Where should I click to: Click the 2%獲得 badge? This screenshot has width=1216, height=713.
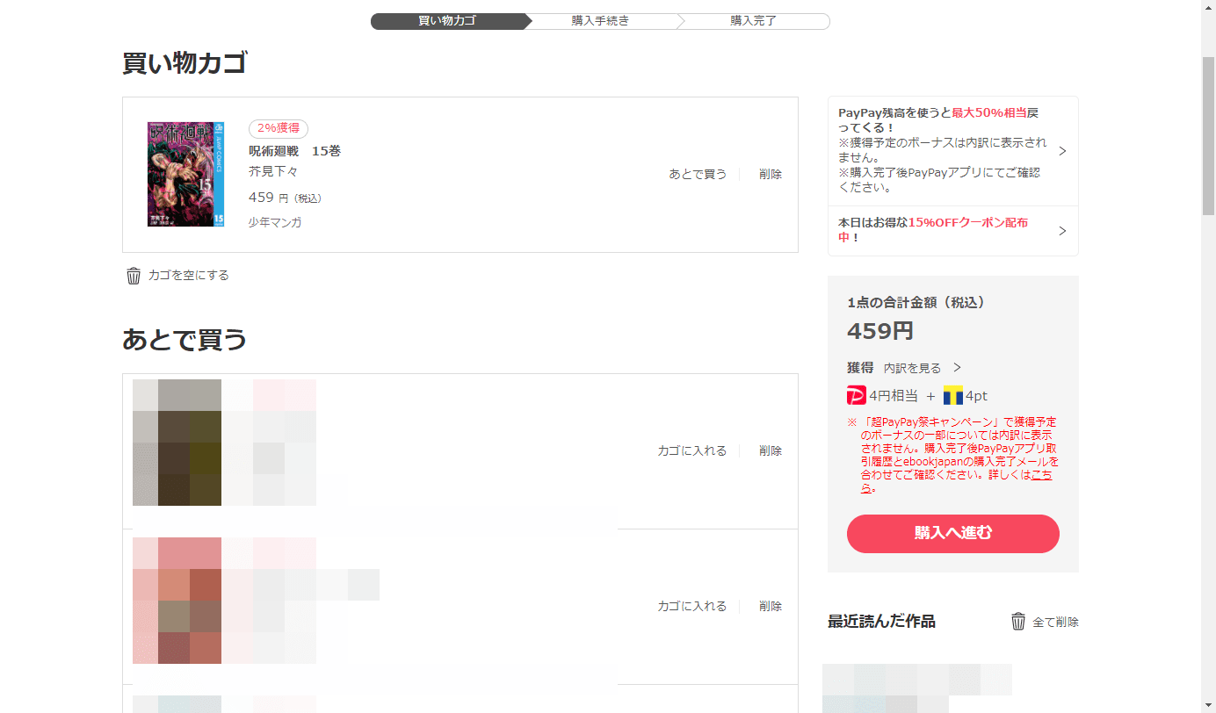click(279, 128)
